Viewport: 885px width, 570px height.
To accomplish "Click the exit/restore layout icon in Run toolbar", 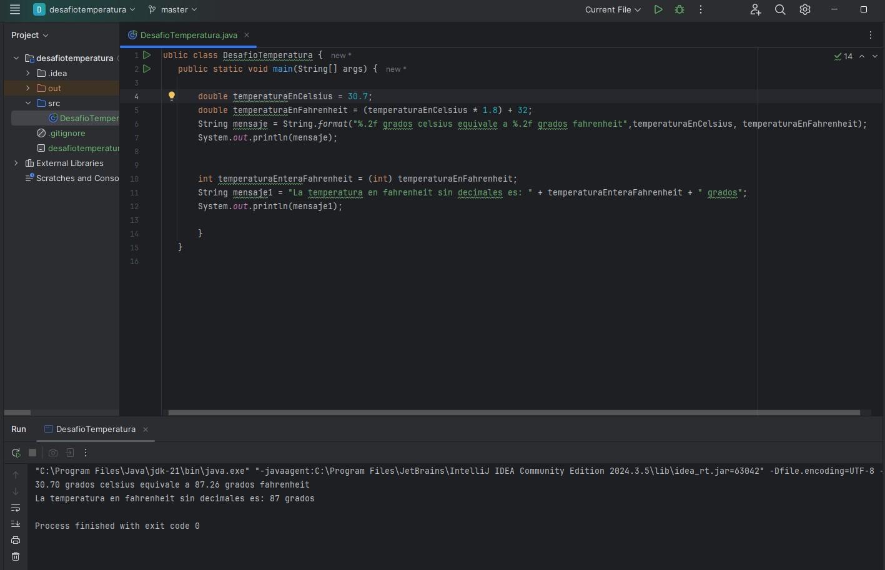I will [70, 453].
